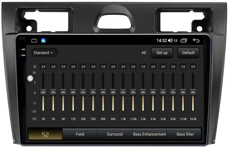229x149 pixels.
Task: Tap the volume speaker icon
Action: [170, 40]
